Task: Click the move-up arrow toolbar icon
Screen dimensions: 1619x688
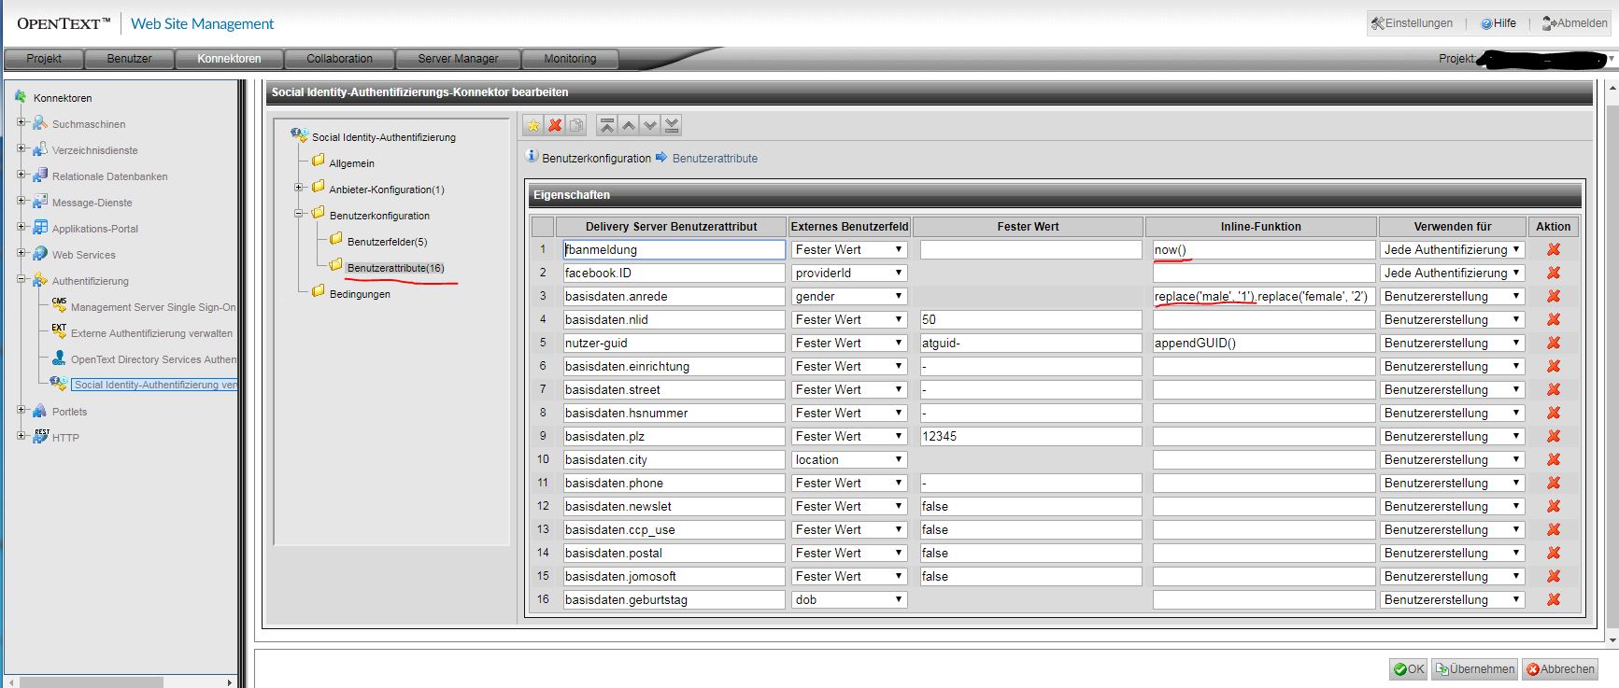Action: click(x=629, y=125)
